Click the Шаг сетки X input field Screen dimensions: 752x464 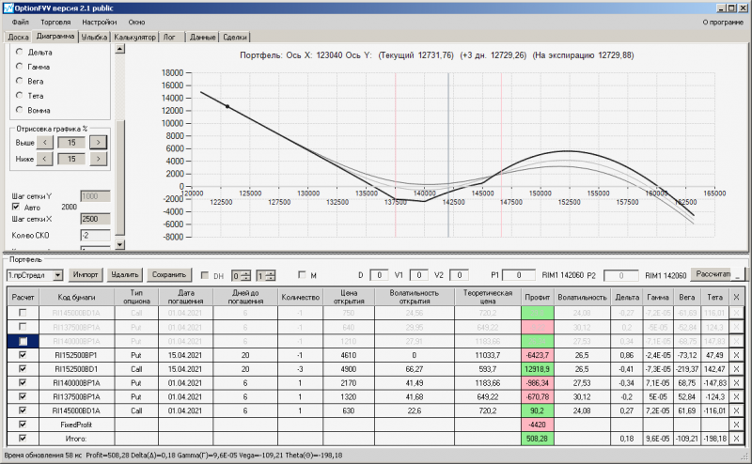click(95, 219)
